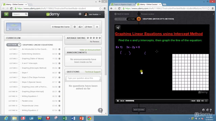Switch to the Topics in Algebra tab
The width and height of the screenshot is (216, 121).
[x=123, y=4]
